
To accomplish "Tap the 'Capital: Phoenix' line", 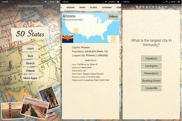I will click(x=81, y=47).
